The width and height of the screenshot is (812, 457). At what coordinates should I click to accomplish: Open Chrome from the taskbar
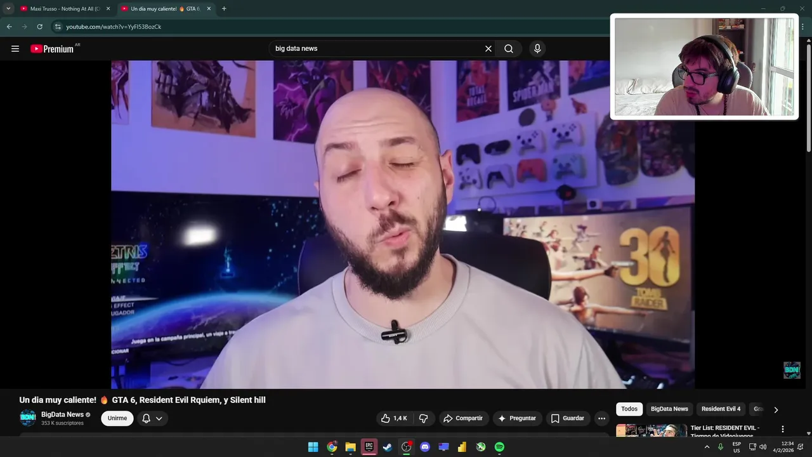(332, 447)
